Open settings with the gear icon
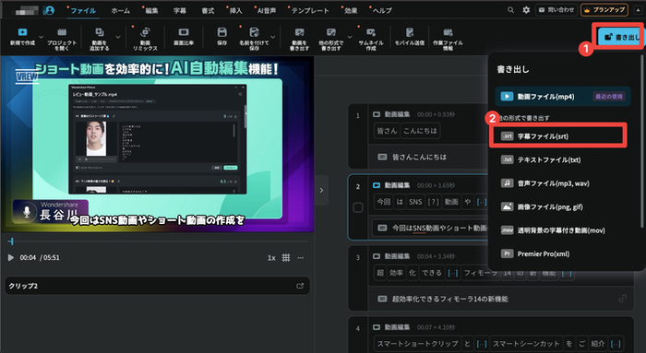Viewport: 646px width, 353px height. tap(526, 10)
